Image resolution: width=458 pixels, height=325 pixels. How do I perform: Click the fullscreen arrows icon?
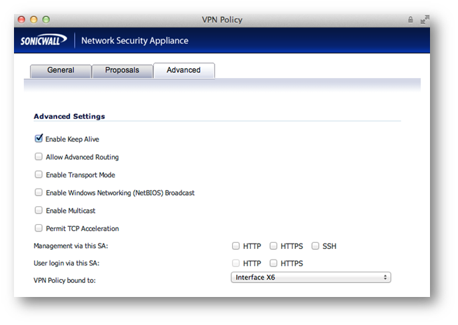pyautogui.click(x=425, y=19)
